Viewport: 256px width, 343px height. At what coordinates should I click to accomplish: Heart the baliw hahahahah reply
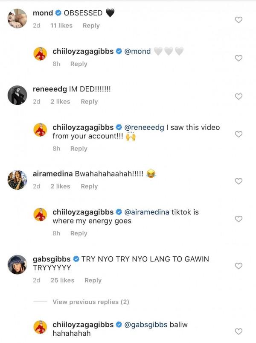click(x=239, y=331)
